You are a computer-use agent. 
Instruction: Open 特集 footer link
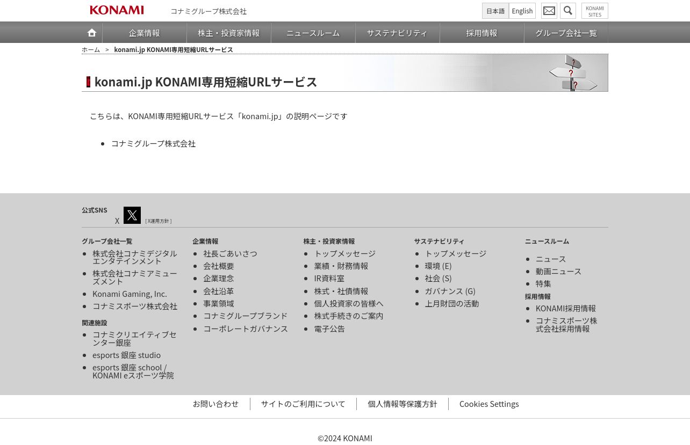543,283
